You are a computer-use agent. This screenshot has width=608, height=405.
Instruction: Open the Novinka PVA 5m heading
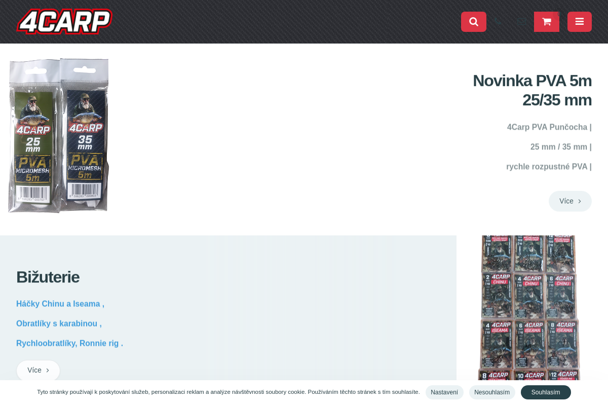(532, 90)
